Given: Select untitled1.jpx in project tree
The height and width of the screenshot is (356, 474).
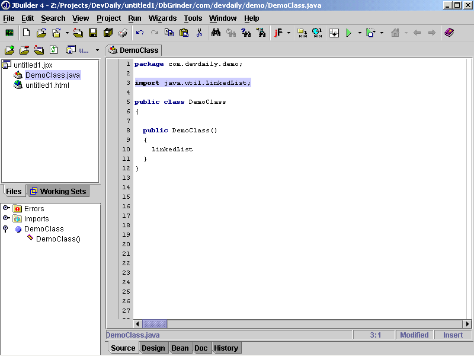Looking at the screenshot, I should (x=33, y=65).
